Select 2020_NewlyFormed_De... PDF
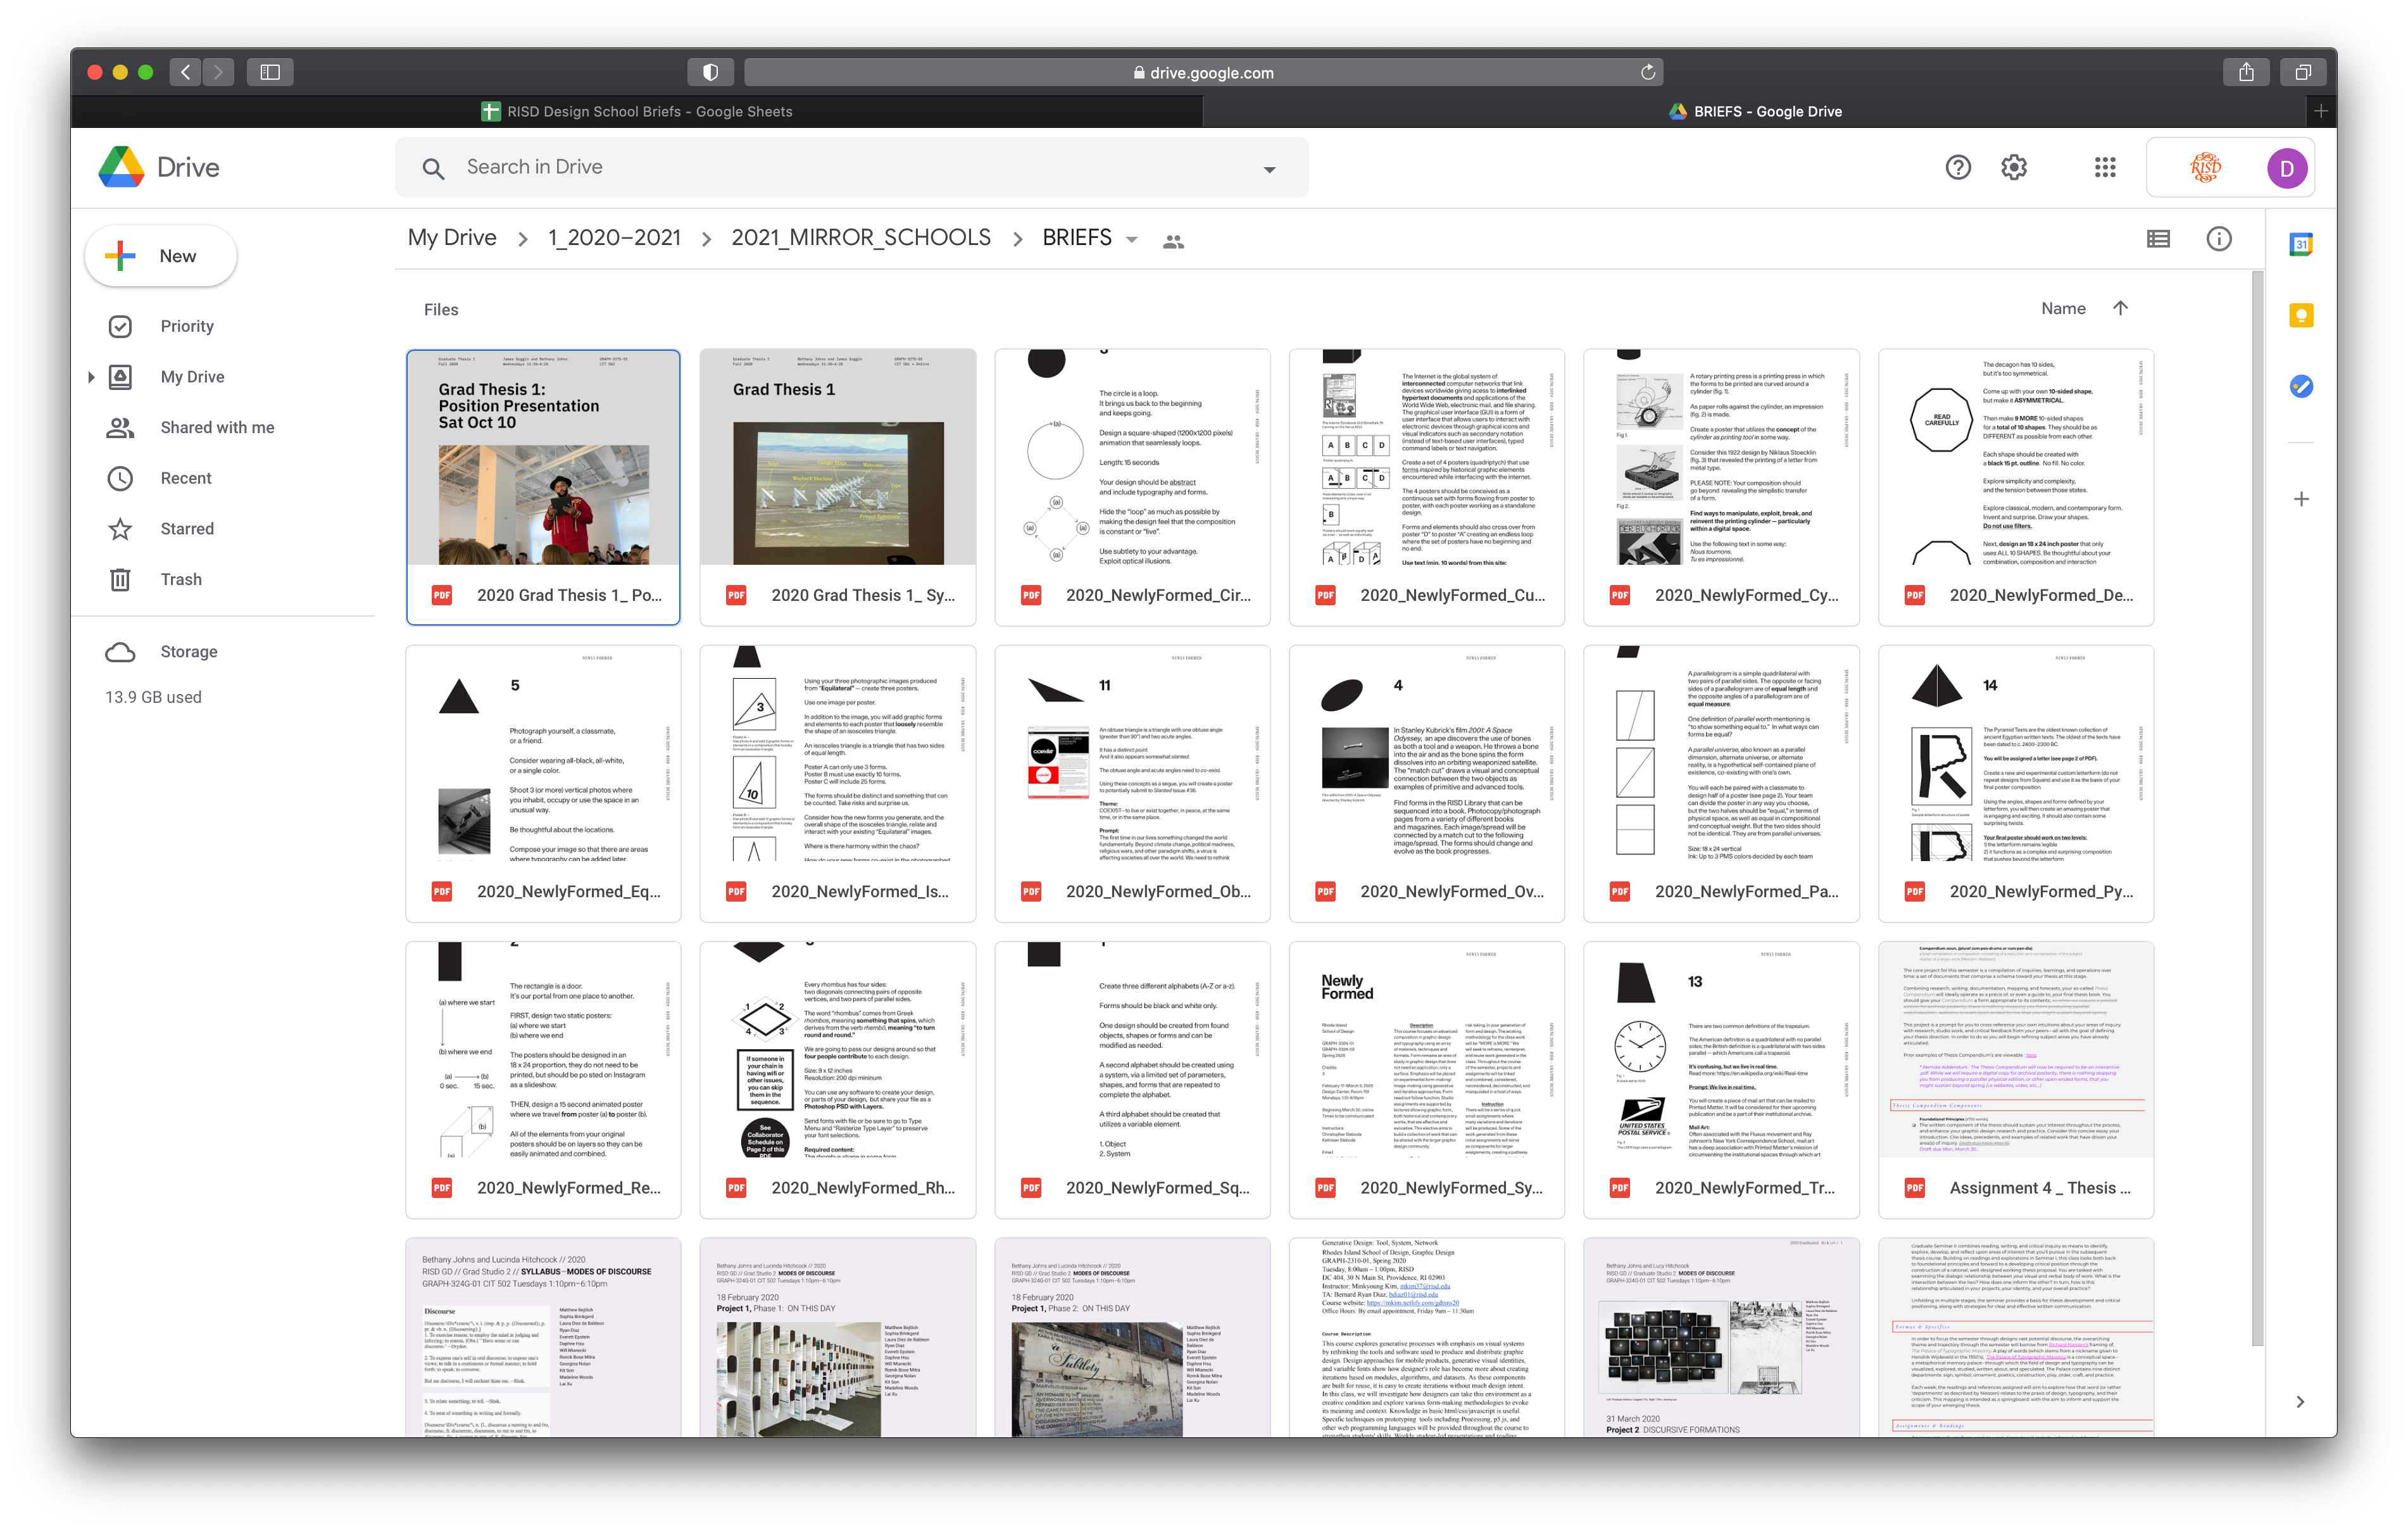This screenshot has height=1531, width=2408. [2016, 487]
